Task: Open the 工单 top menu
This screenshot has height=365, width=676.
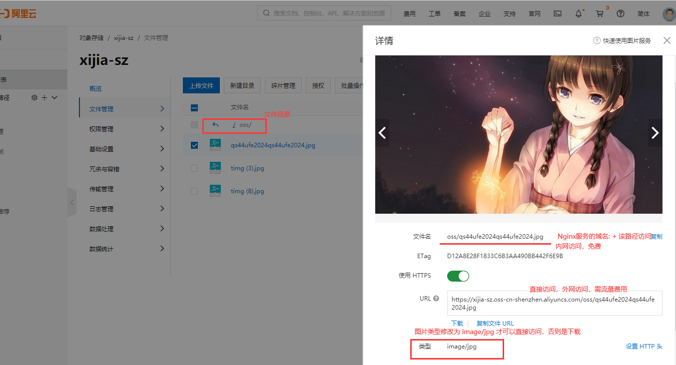Action: click(435, 14)
